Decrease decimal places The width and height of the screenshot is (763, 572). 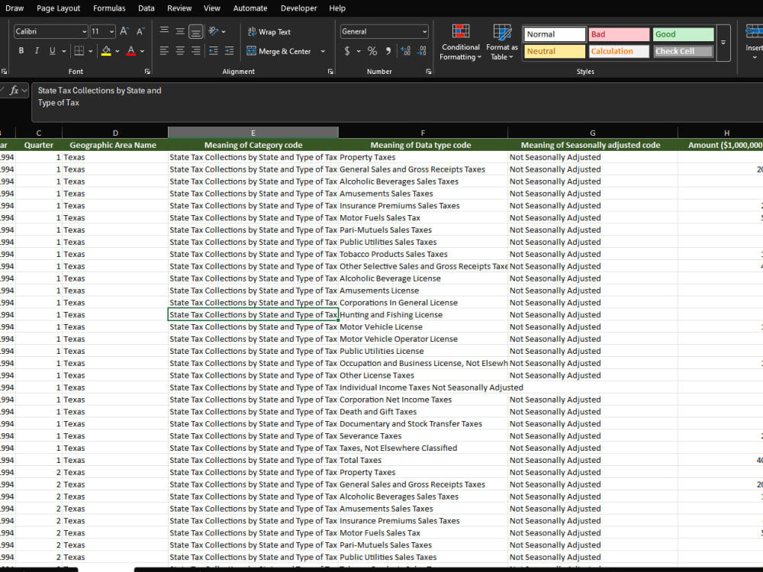coord(422,50)
